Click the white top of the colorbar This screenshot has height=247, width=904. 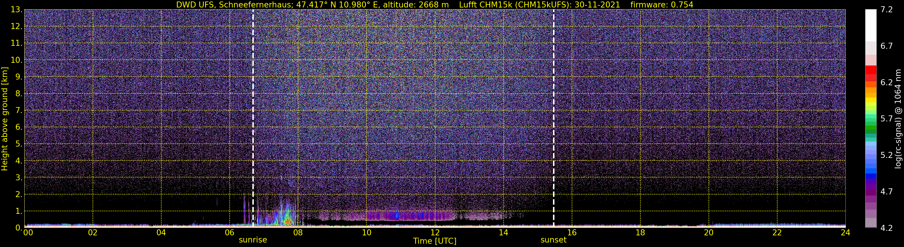[871, 25]
